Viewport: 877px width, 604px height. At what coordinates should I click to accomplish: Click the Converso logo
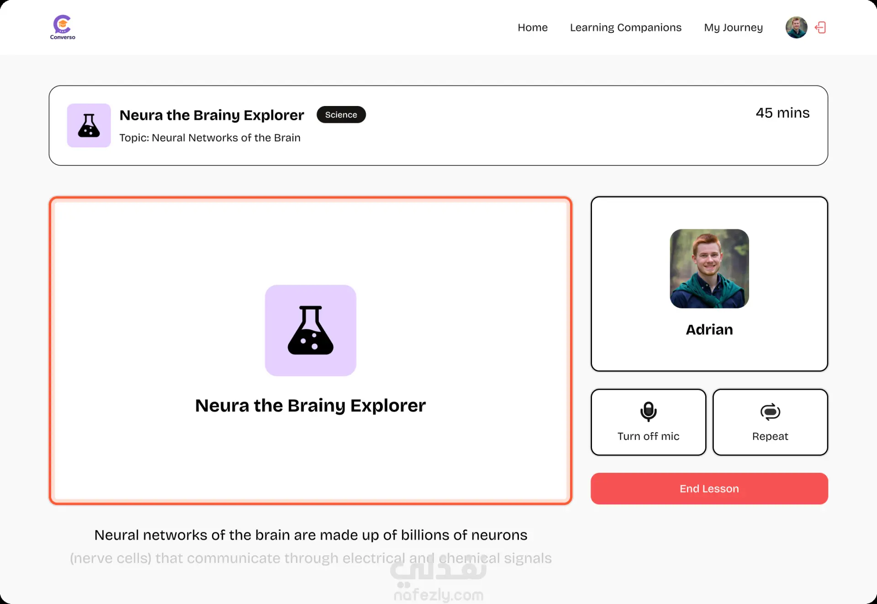click(63, 27)
